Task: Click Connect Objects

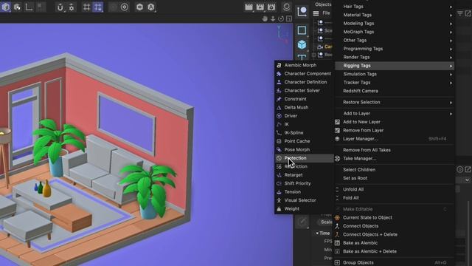Action: click(395, 226)
